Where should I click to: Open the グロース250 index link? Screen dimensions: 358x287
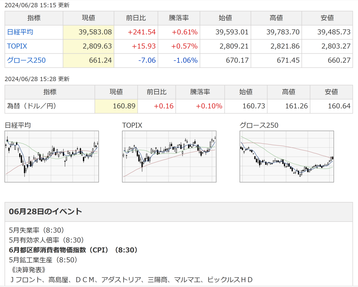tap(26, 60)
